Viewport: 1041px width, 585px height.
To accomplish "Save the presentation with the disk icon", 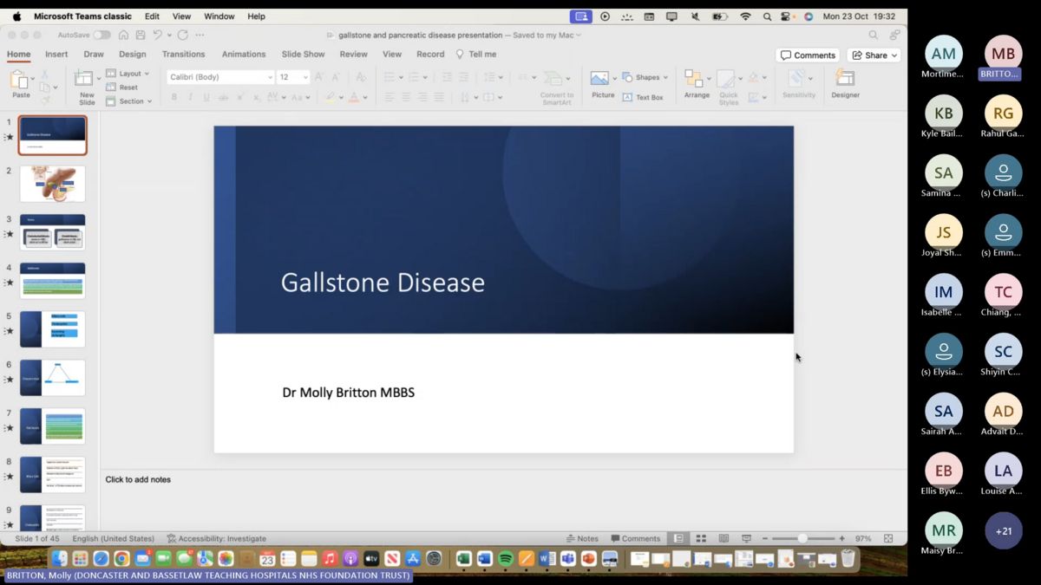I will pyautogui.click(x=141, y=35).
